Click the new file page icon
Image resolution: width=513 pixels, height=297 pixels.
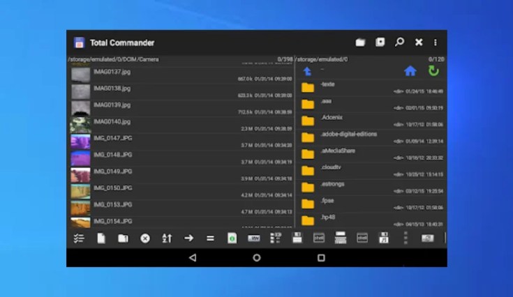[101, 238]
